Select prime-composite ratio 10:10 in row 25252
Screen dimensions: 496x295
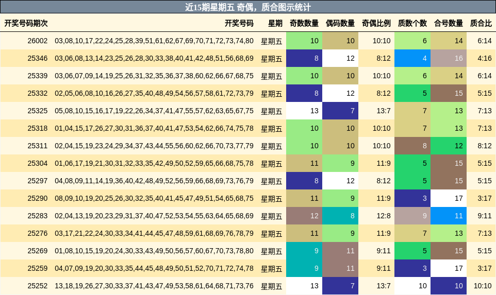tap(483, 286)
